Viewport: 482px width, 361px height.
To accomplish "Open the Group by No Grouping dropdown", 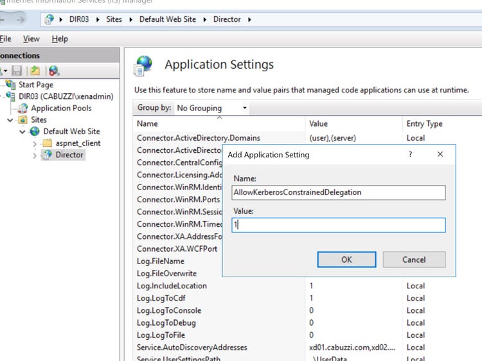I will pyautogui.click(x=212, y=108).
